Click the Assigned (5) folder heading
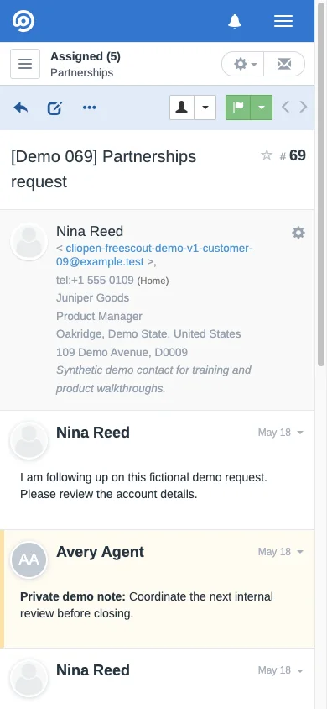Screen dimensions: 327x709 pyautogui.click(x=86, y=56)
